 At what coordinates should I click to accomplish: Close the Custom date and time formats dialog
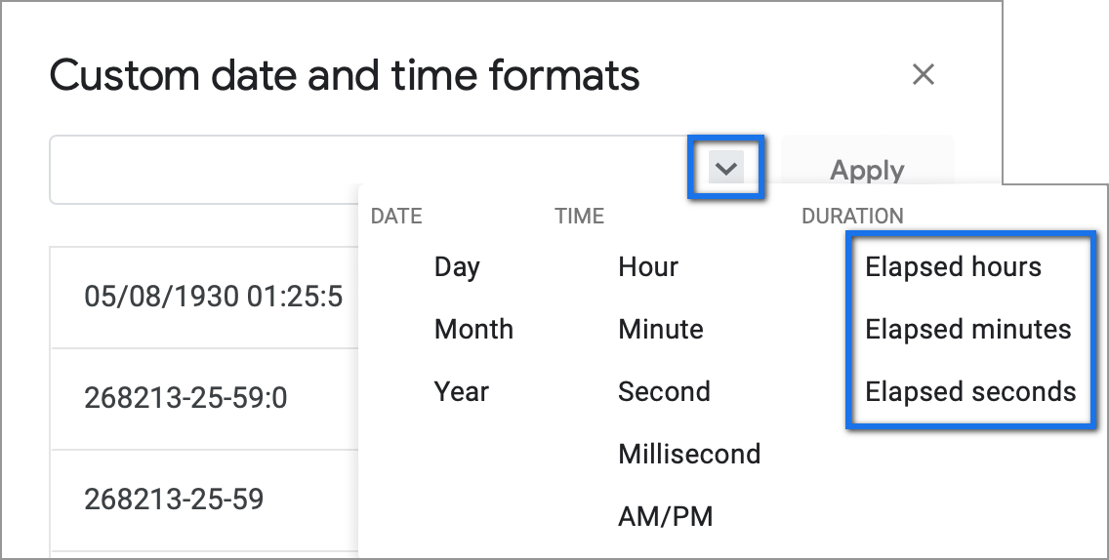pos(923,74)
